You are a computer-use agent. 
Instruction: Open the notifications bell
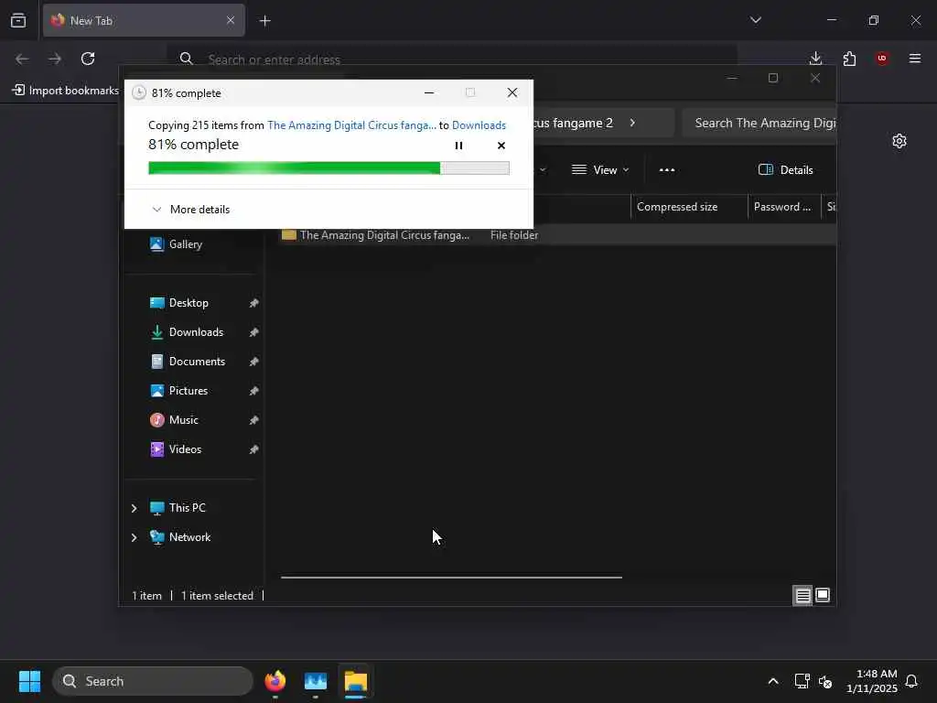pos(912,681)
